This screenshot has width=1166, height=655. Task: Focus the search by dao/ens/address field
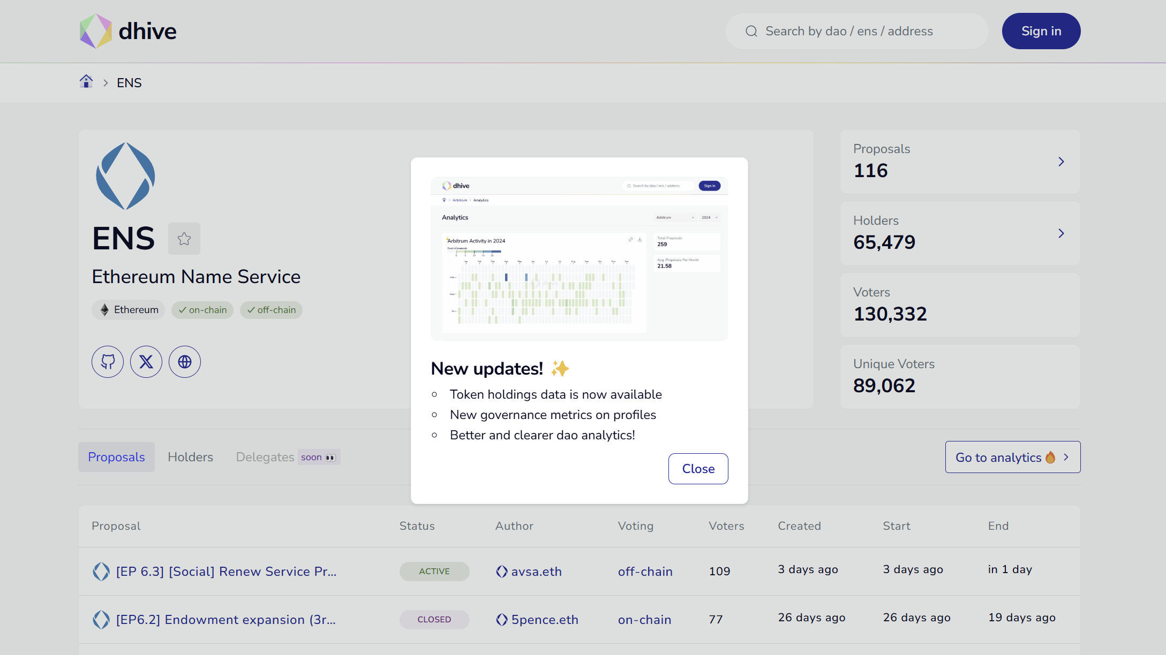coord(856,31)
